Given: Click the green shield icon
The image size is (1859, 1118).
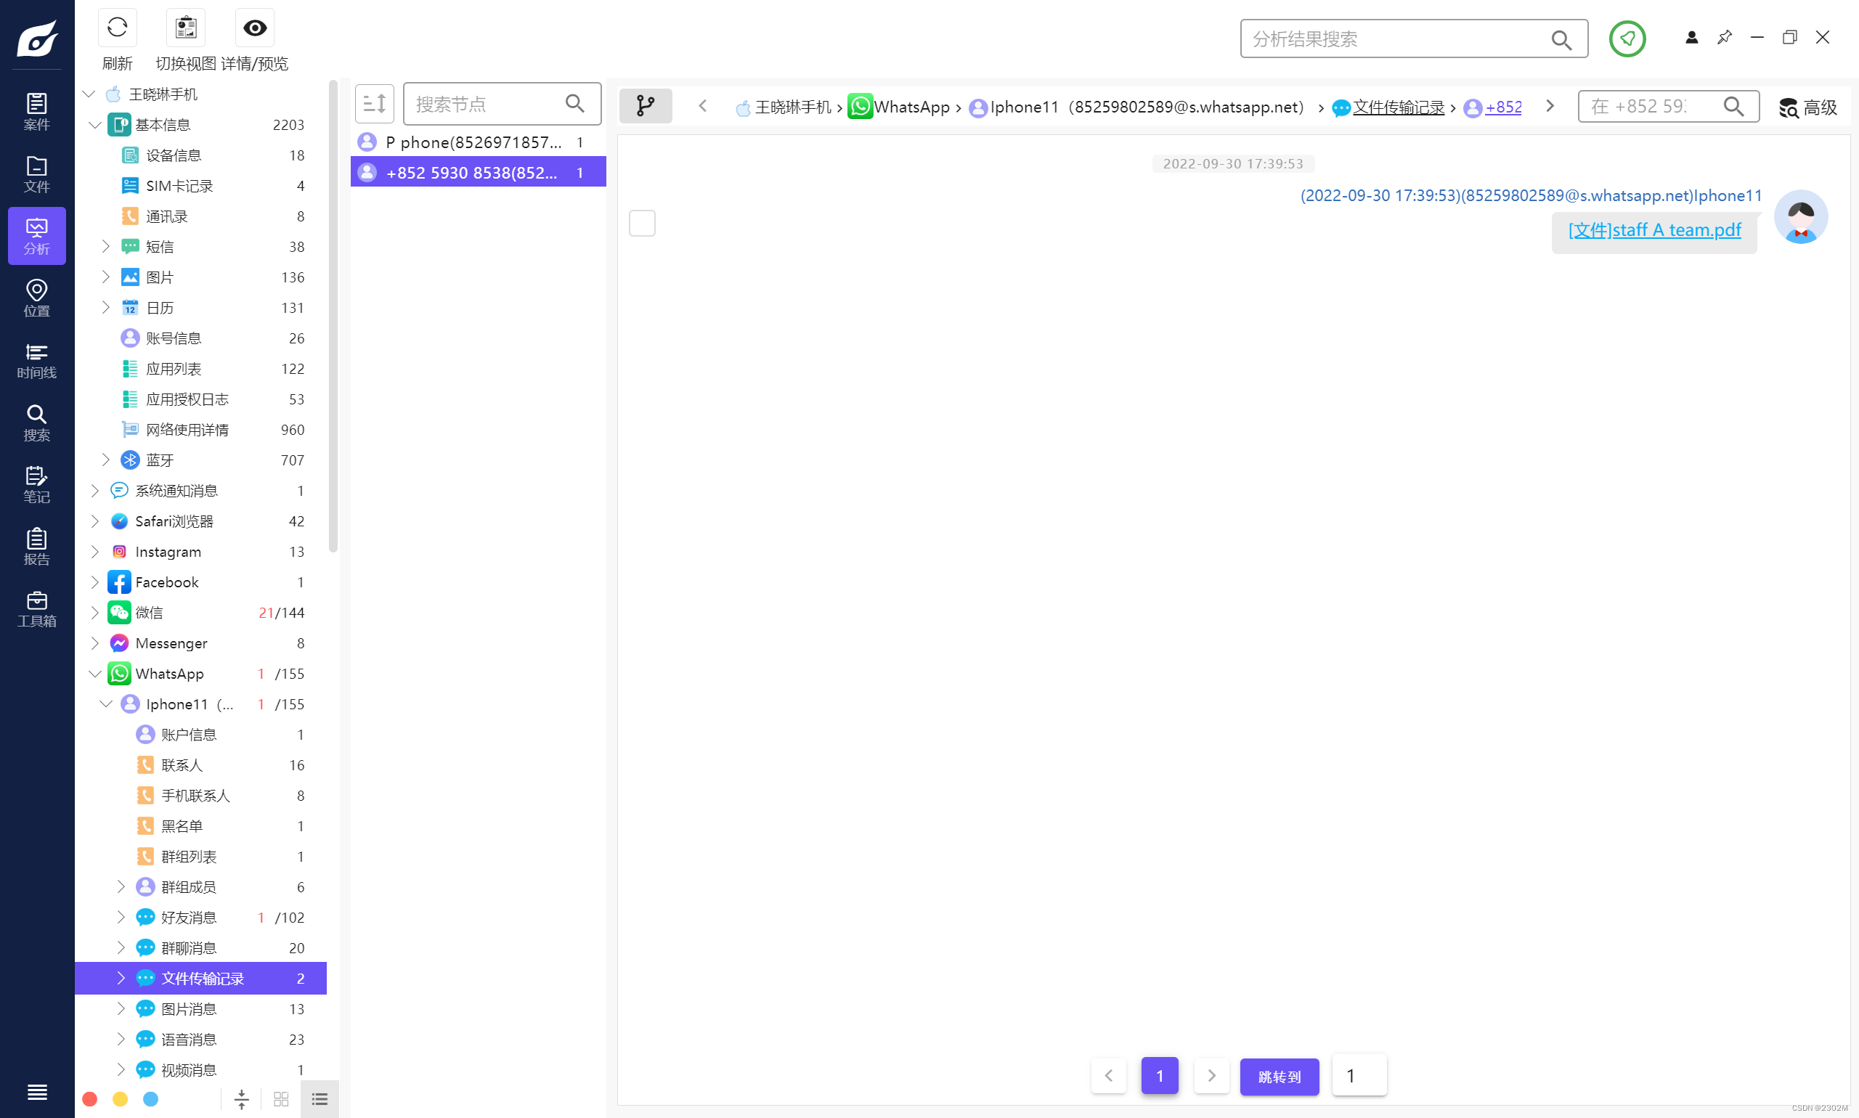Looking at the screenshot, I should click(x=1626, y=38).
